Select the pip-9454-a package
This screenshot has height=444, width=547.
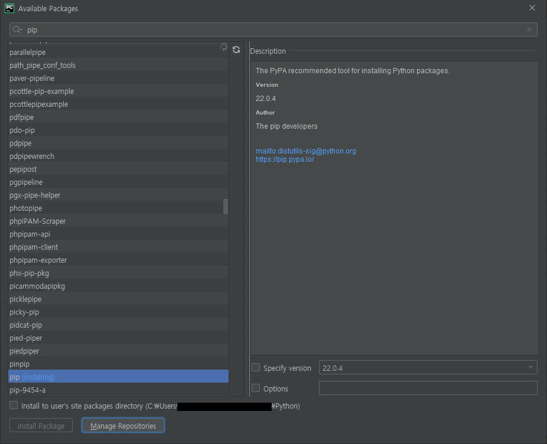tap(118, 390)
